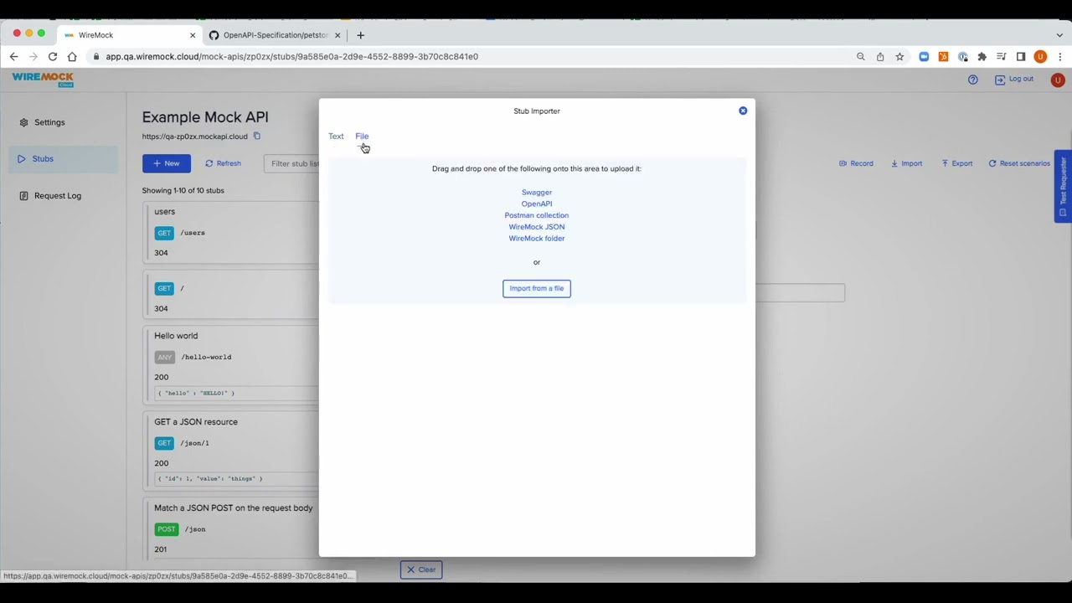Click the WireMock folder text

coord(537,239)
